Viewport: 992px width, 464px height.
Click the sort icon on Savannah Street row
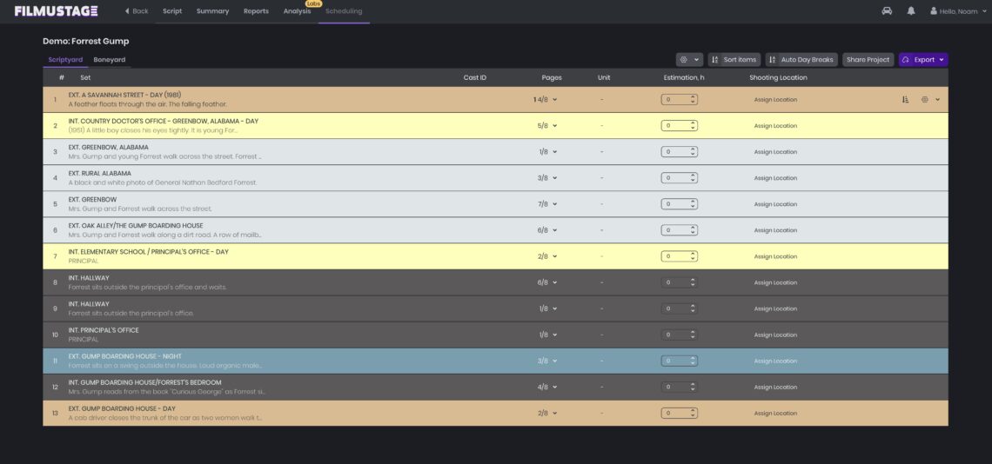(x=905, y=99)
